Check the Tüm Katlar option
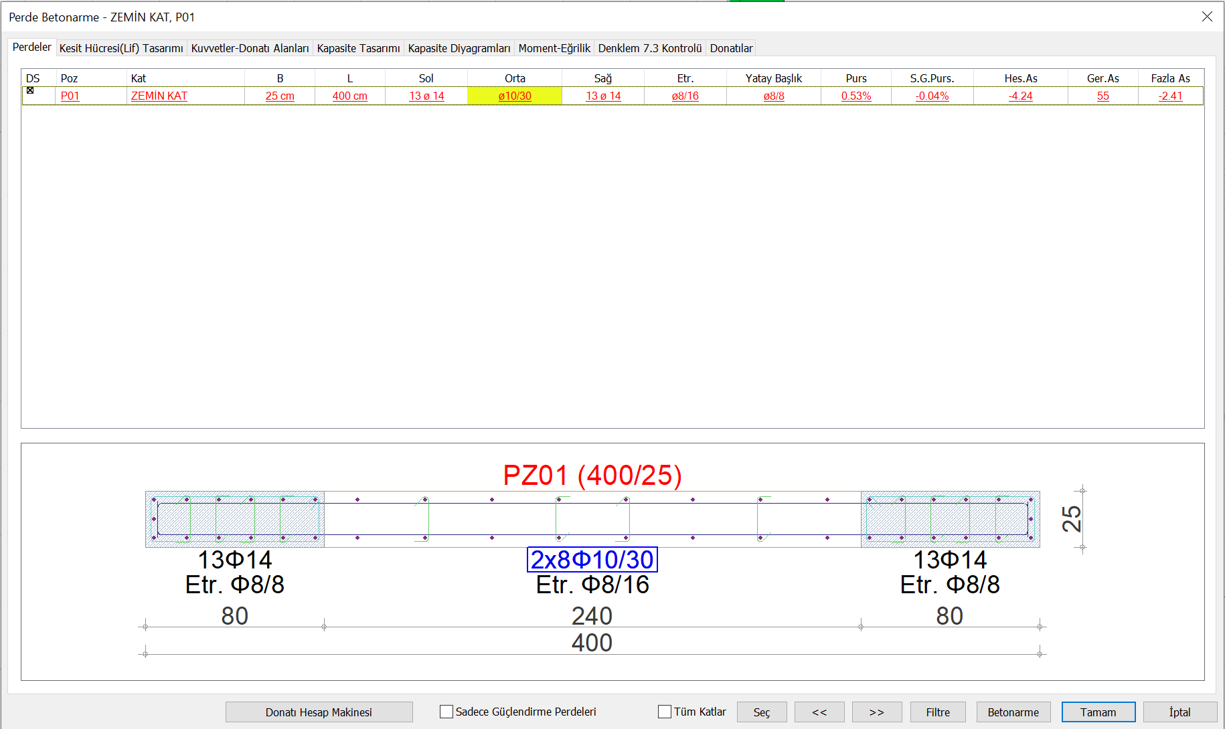Screen dimensions: 1225x729 click(x=665, y=712)
